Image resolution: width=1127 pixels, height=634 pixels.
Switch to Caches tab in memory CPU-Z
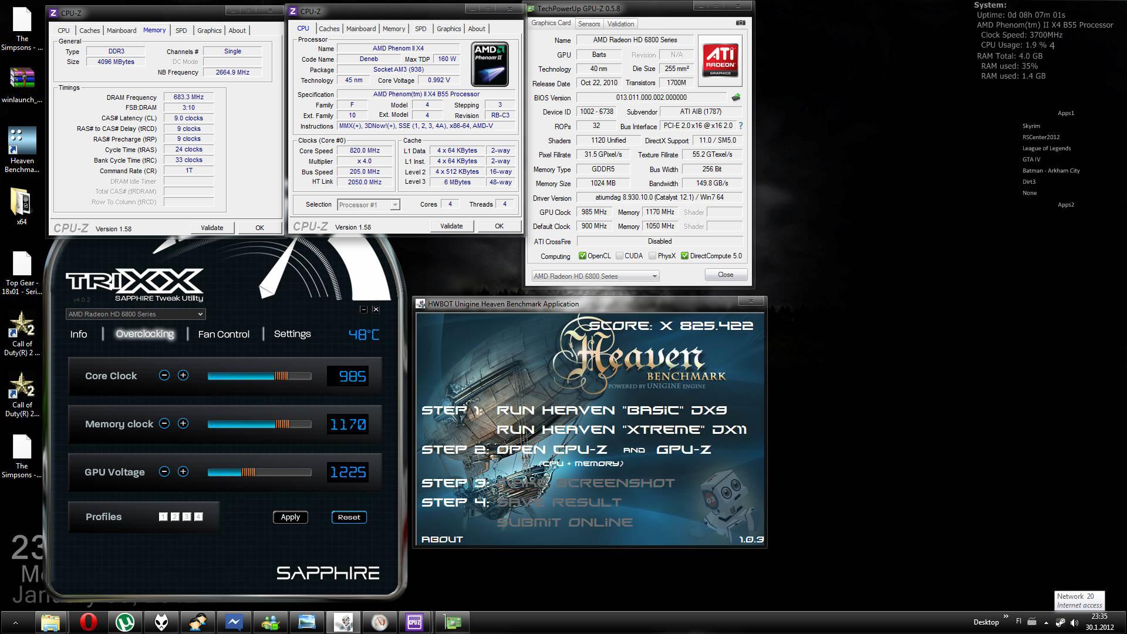click(x=90, y=31)
